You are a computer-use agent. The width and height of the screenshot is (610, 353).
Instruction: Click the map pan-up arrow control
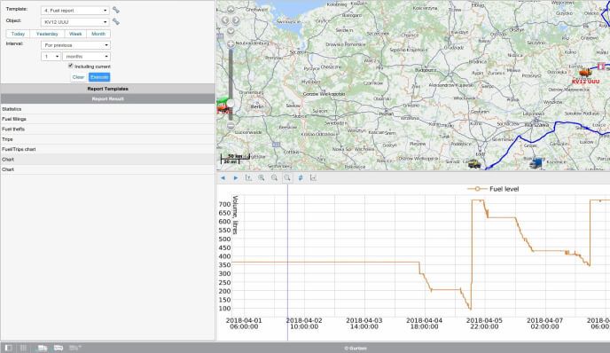231,9
